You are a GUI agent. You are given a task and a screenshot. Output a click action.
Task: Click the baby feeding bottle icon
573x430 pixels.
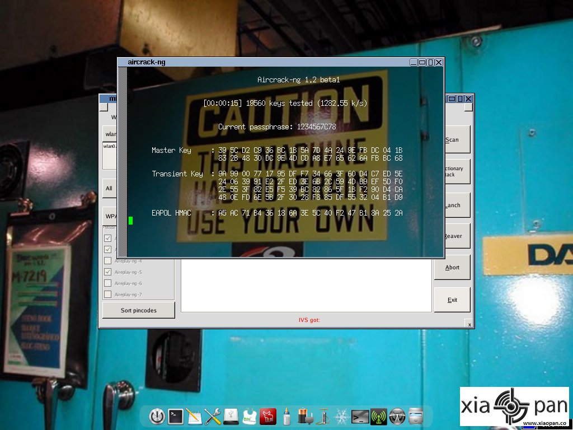click(x=287, y=417)
